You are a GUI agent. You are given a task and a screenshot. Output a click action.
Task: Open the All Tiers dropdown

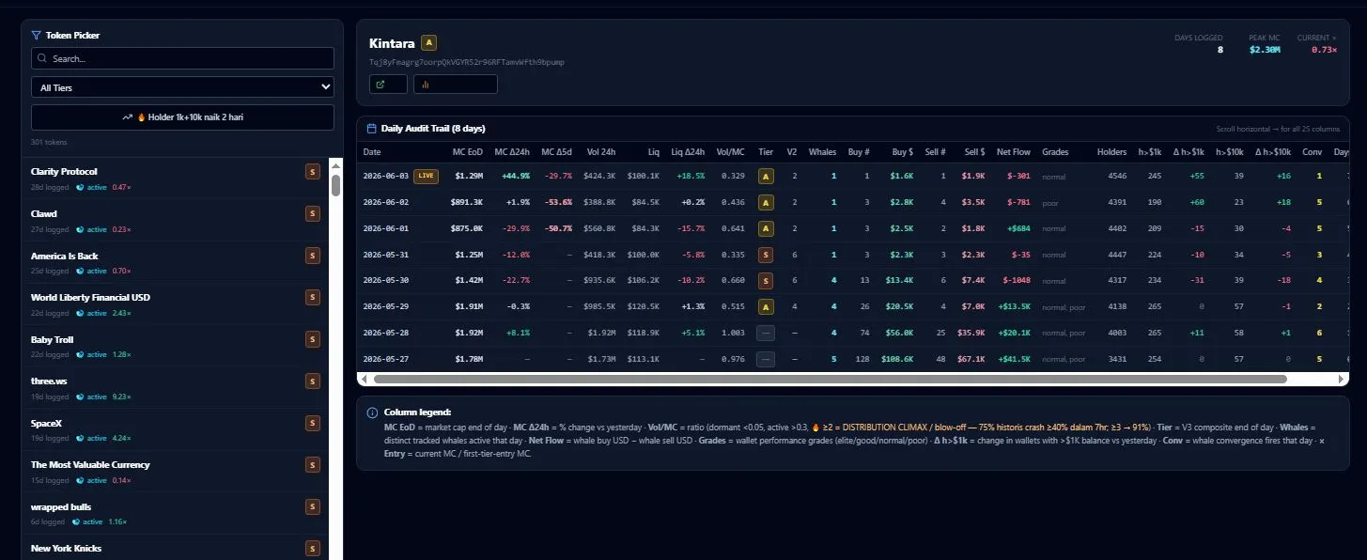pyautogui.click(x=182, y=87)
